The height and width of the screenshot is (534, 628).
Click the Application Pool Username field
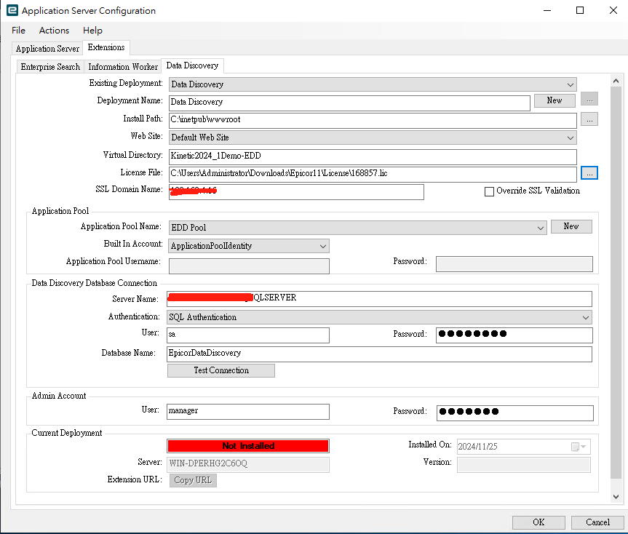point(249,266)
